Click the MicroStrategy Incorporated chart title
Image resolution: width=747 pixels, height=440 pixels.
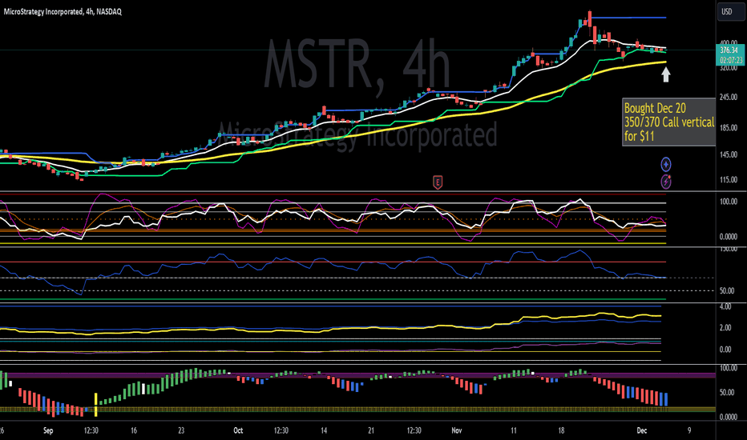coord(63,11)
